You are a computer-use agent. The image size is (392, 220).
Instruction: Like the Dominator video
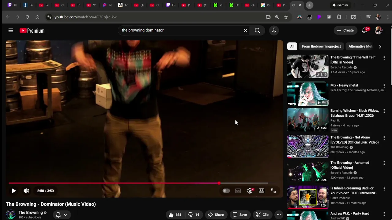(x=175, y=215)
